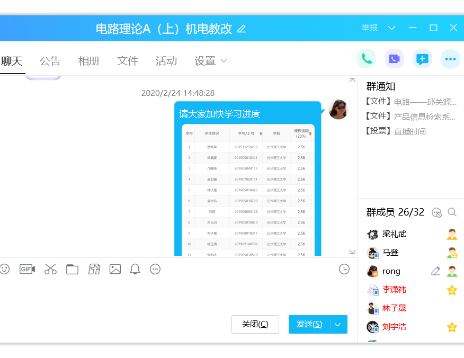Click the 关闭(C) button
464x358 pixels.
255,324
